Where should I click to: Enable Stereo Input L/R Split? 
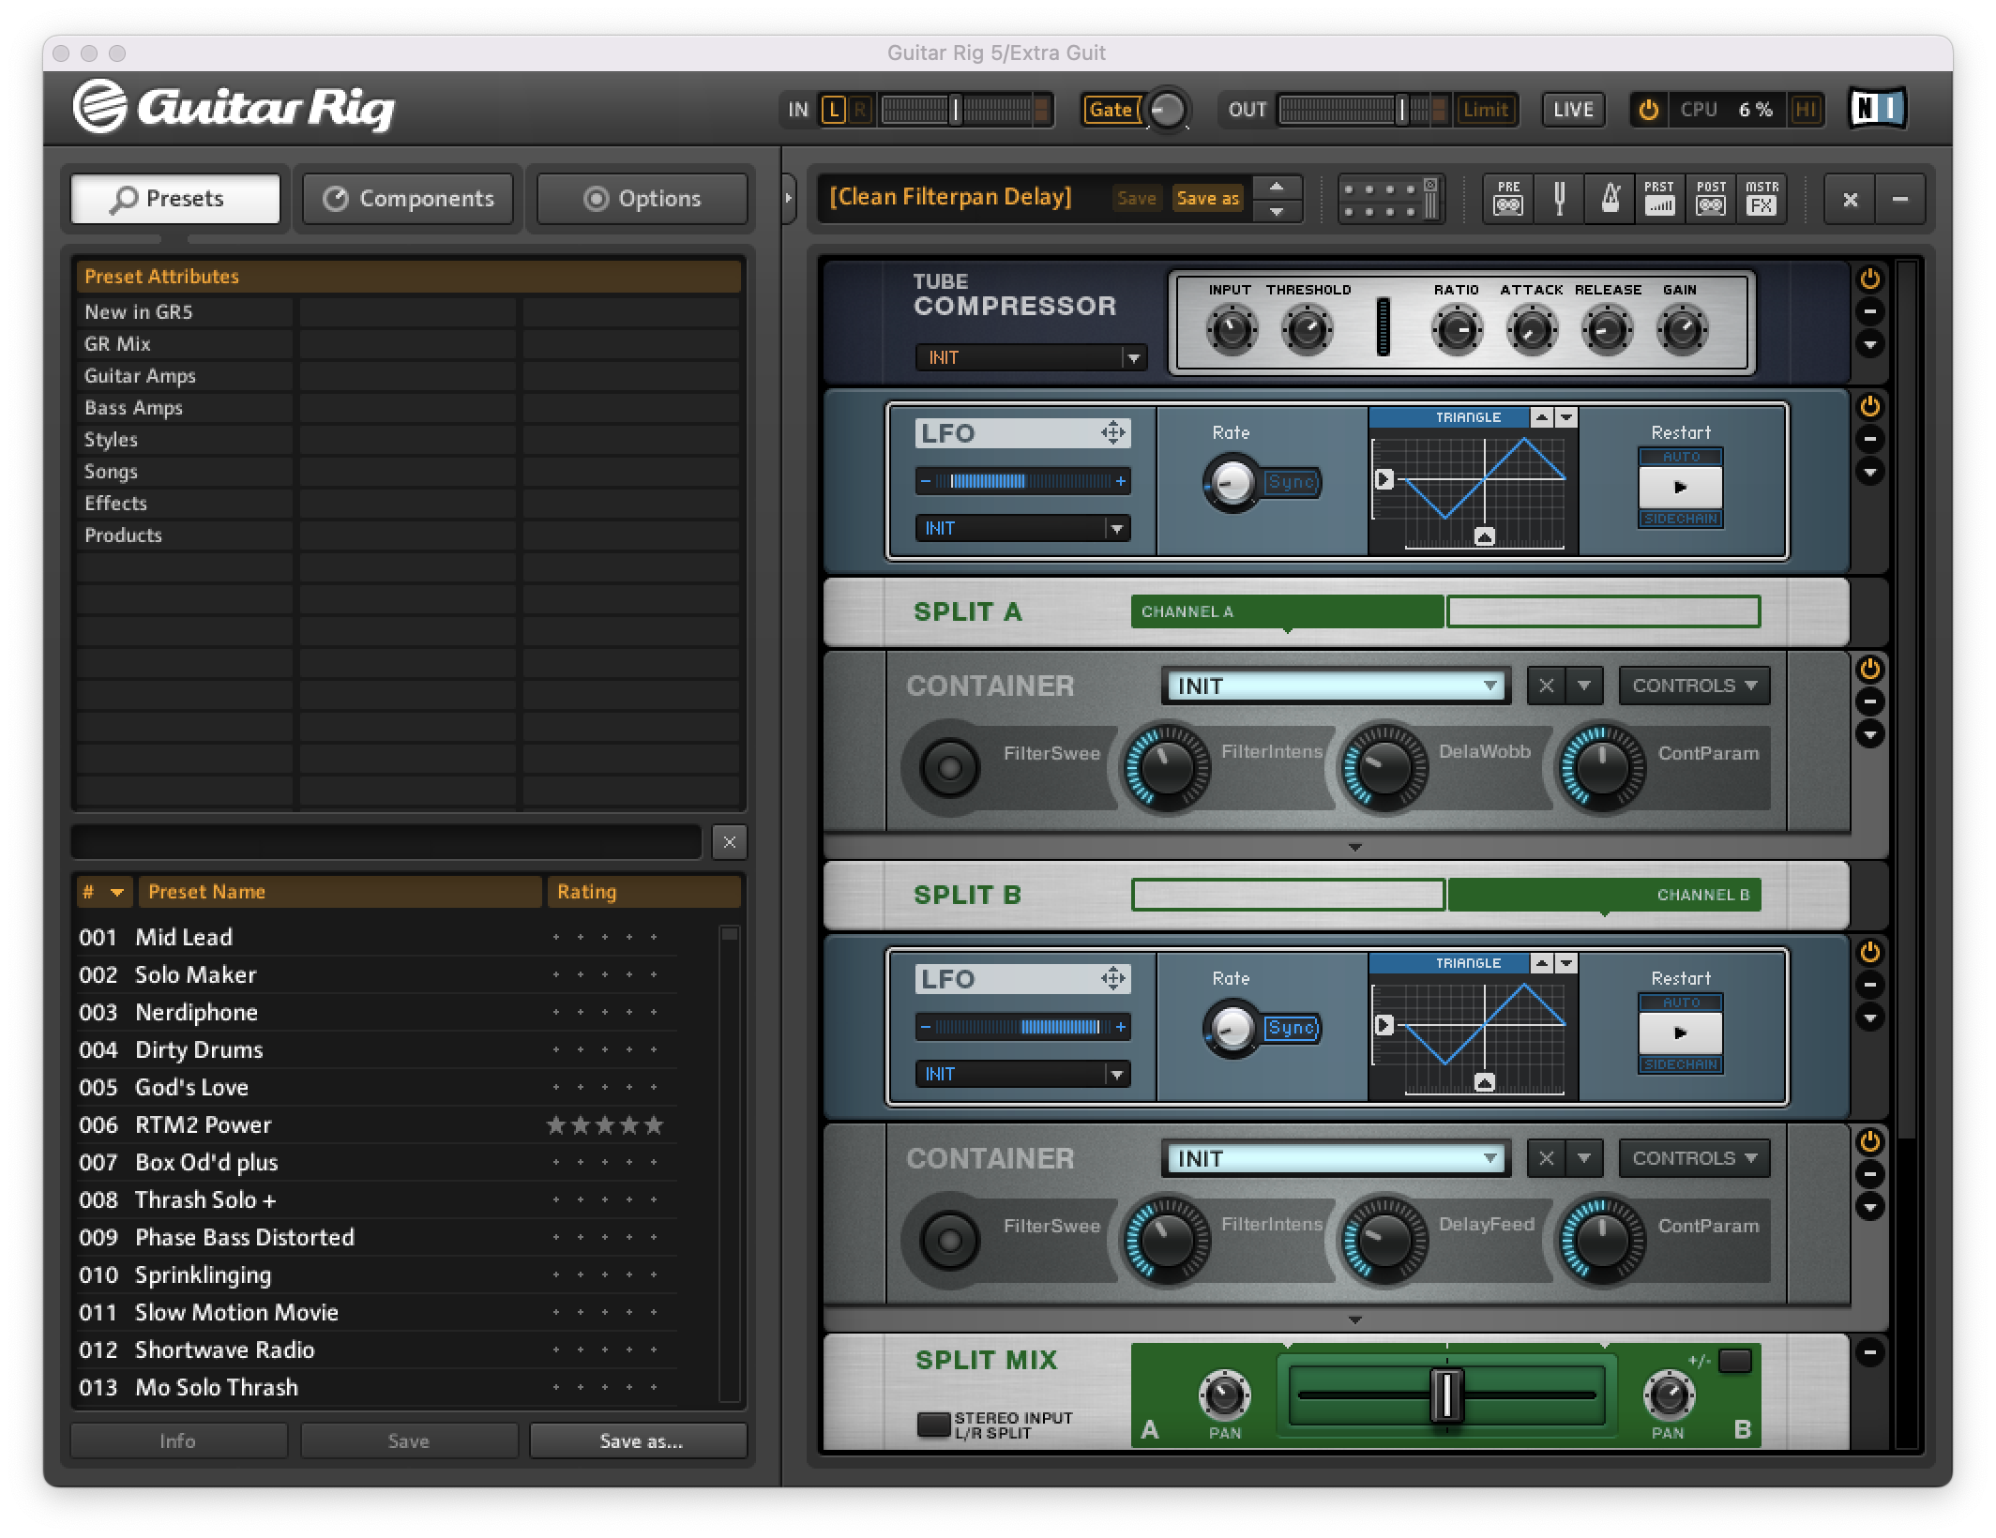[934, 1425]
